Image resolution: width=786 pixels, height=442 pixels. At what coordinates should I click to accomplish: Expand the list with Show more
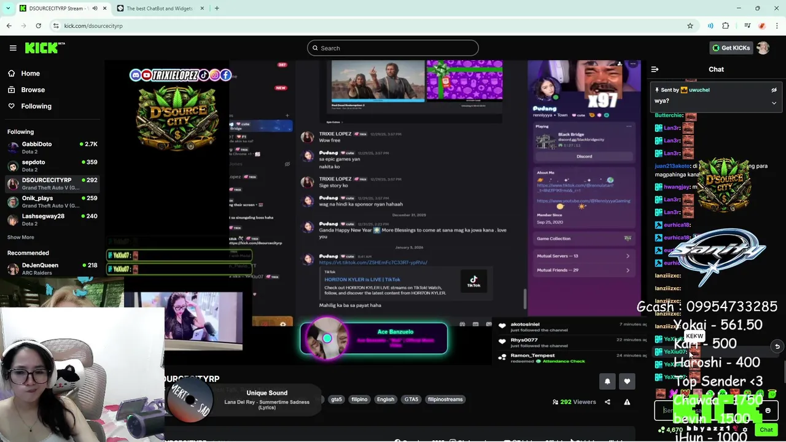(21, 237)
